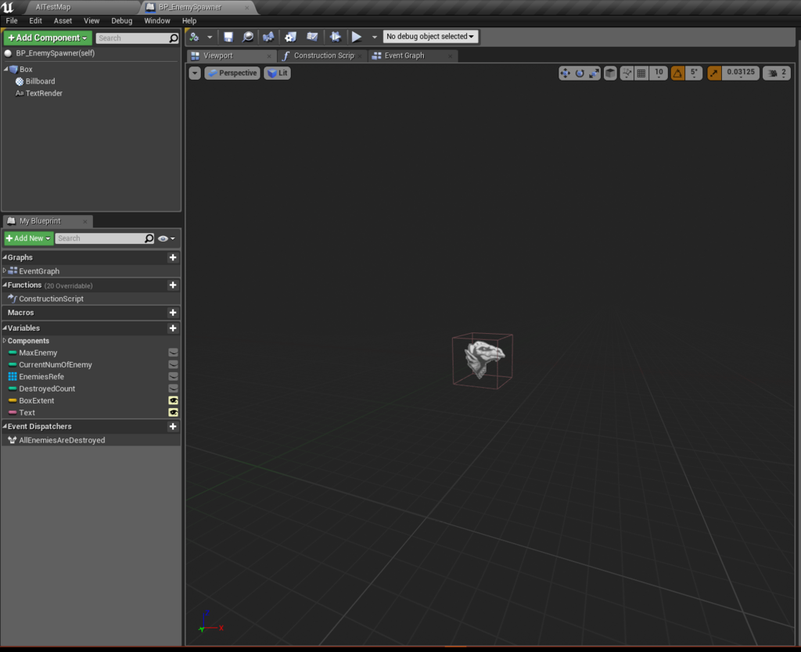Toggle MaxEnemy variable editable eye
This screenshot has width=801, height=652.
(173, 353)
